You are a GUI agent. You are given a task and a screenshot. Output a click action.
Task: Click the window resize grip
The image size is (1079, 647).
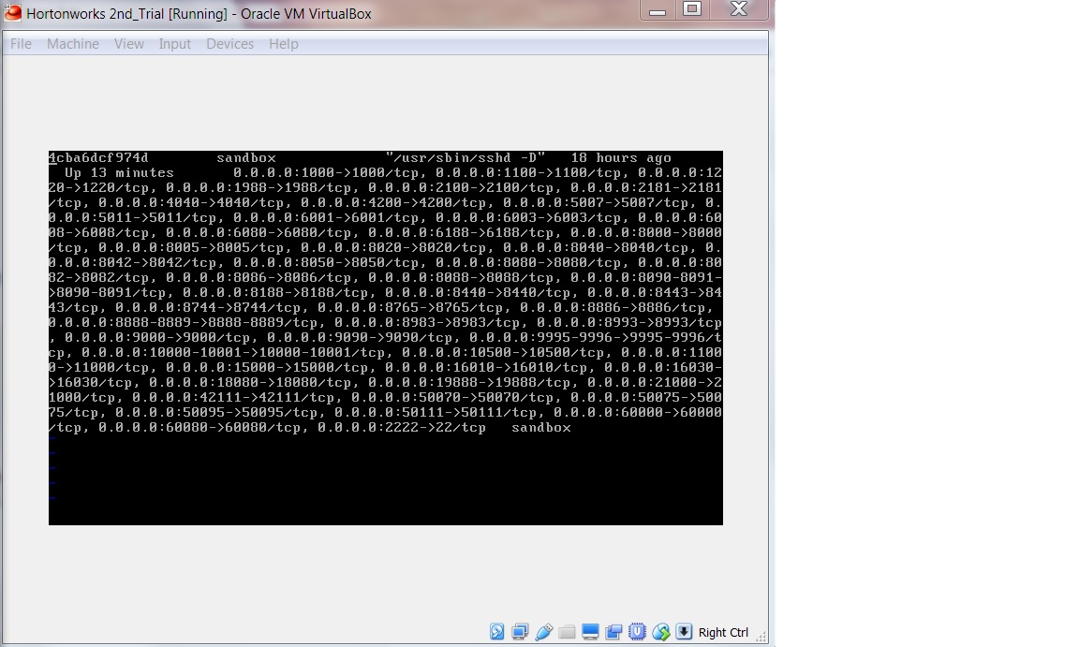763,637
